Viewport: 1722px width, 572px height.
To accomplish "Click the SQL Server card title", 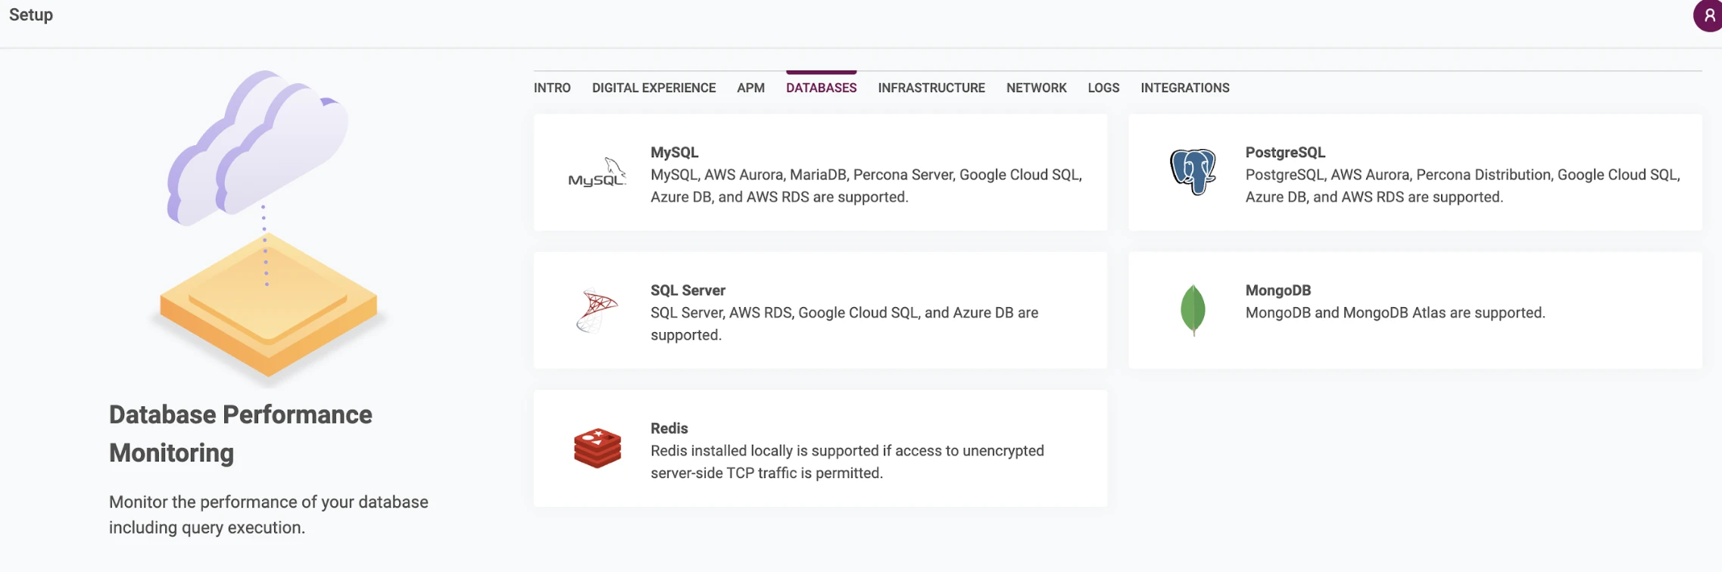I will [x=688, y=291].
